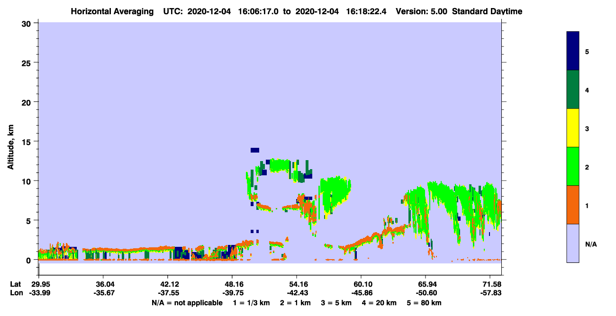Click 'N/A = not applicable' legend text
Viewport: 616px width, 316px height.
click(187, 303)
